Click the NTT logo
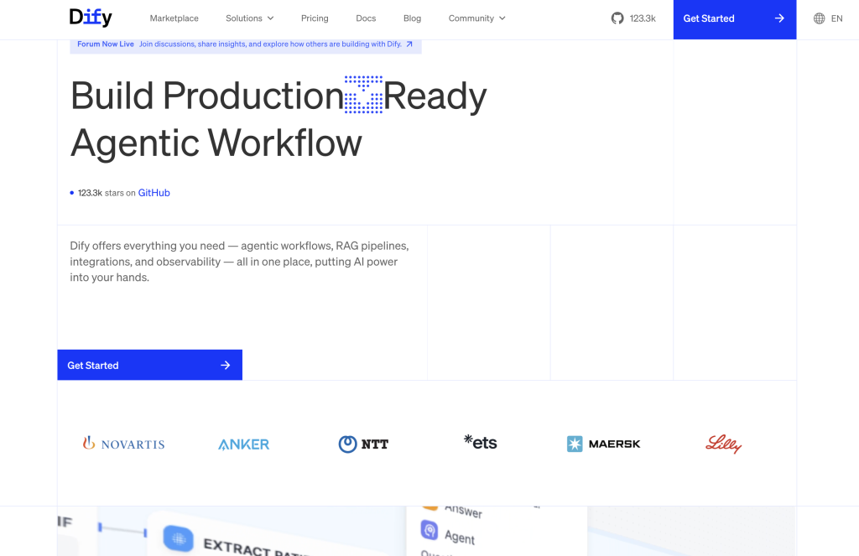The height and width of the screenshot is (556, 859). pyautogui.click(x=363, y=444)
